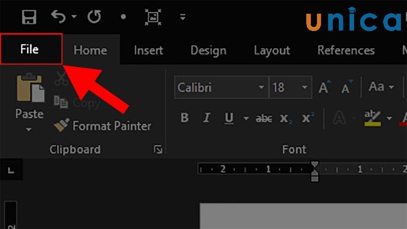Switch to the Insert tab

coord(149,50)
